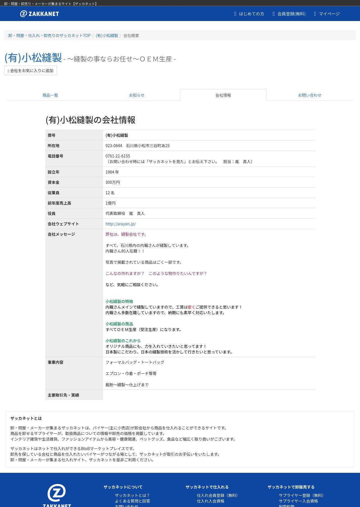Click the footer heading ザッカネットで卸販売する

pos(291,487)
